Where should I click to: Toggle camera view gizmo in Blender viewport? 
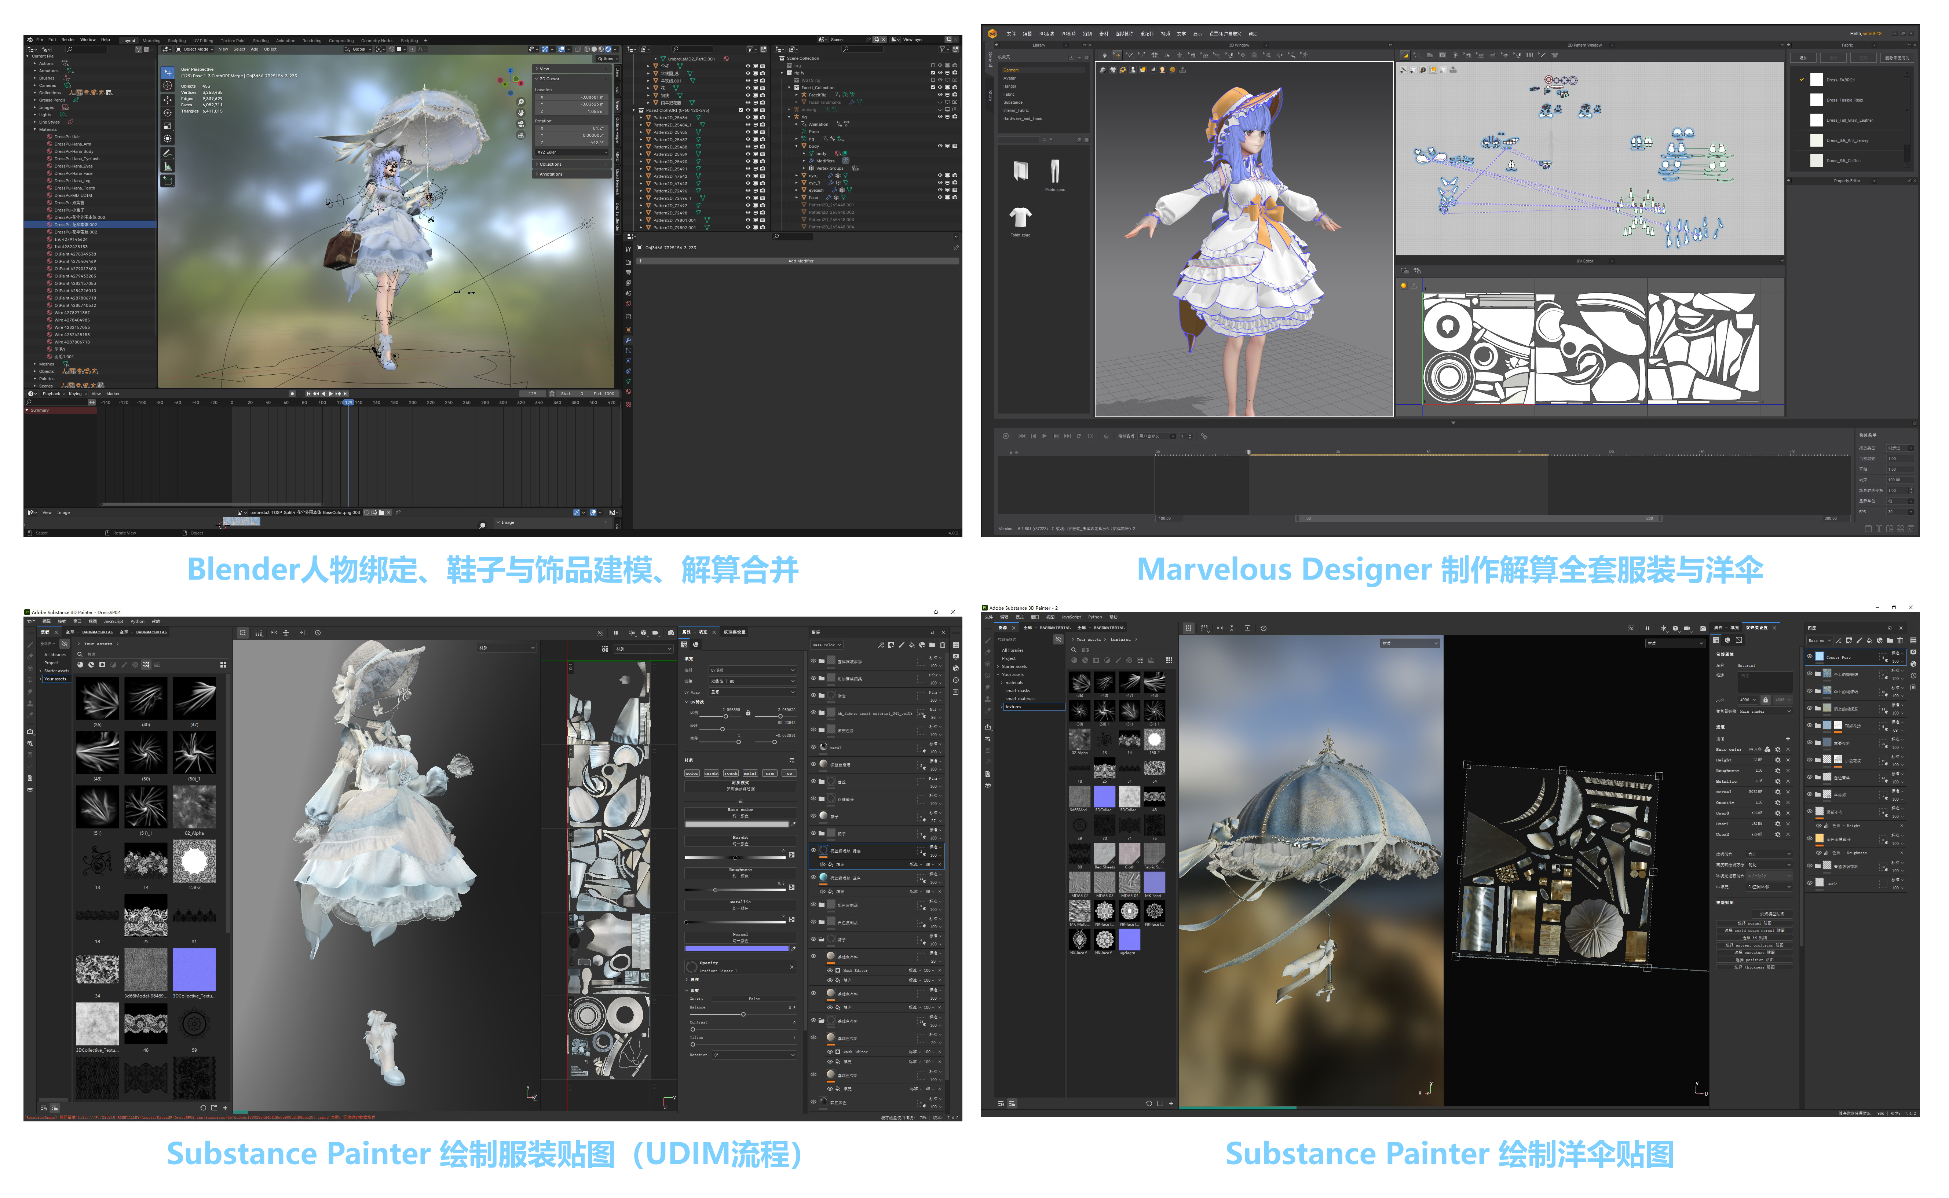click(x=521, y=124)
